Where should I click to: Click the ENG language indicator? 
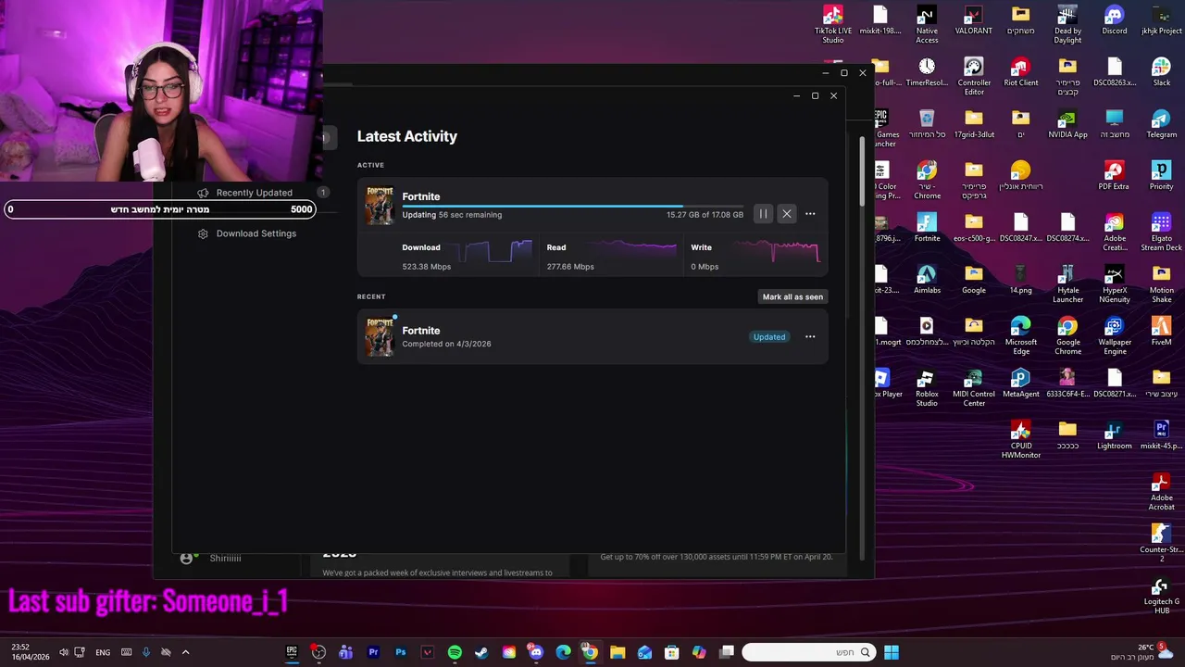pyautogui.click(x=103, y=652)
